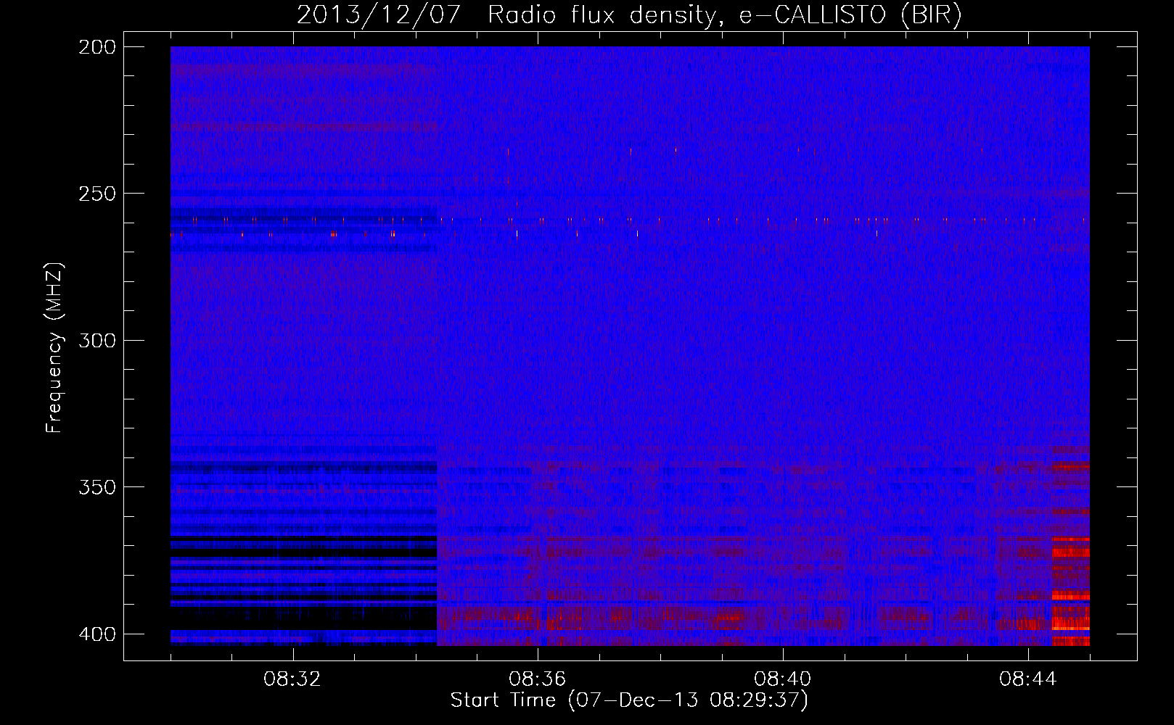The width and height of the screenshot is (1174, 725).
Task: Click the 350 frequency tick label
Action: (97, 486)
